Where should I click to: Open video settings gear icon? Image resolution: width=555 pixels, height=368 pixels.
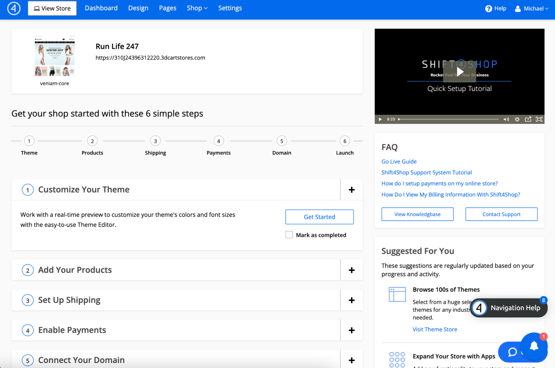[x=517, y=119]
